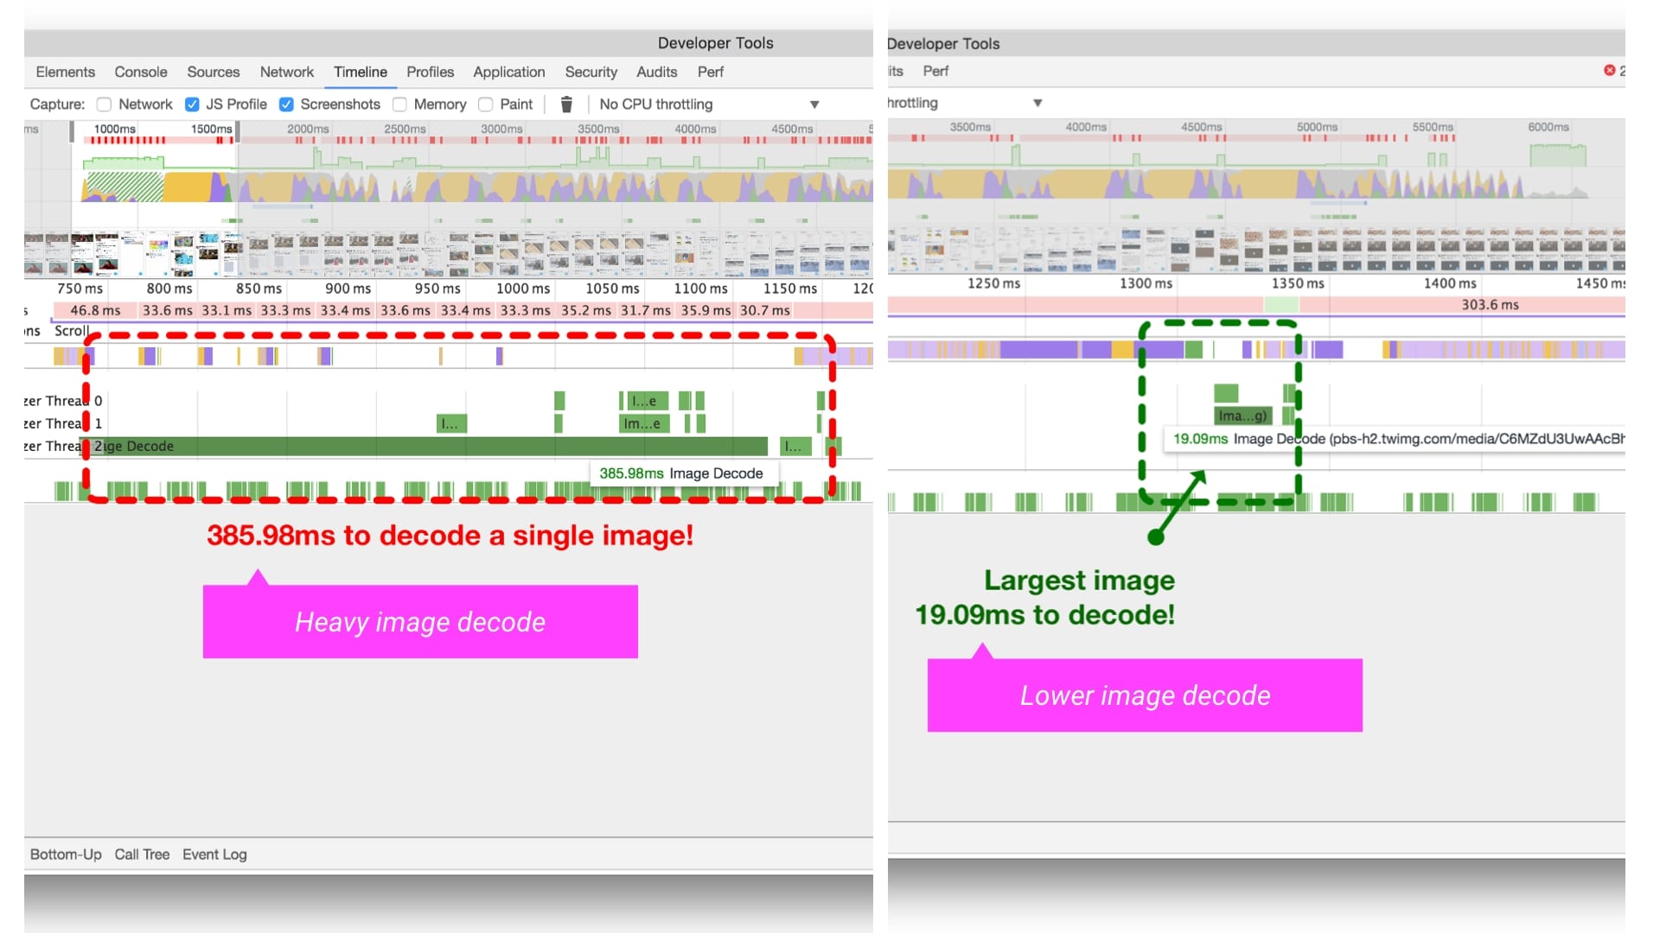The image size is (1660, 933).
Task: Tick the Memory capture checkbox
Action: [x=399, y=105]
